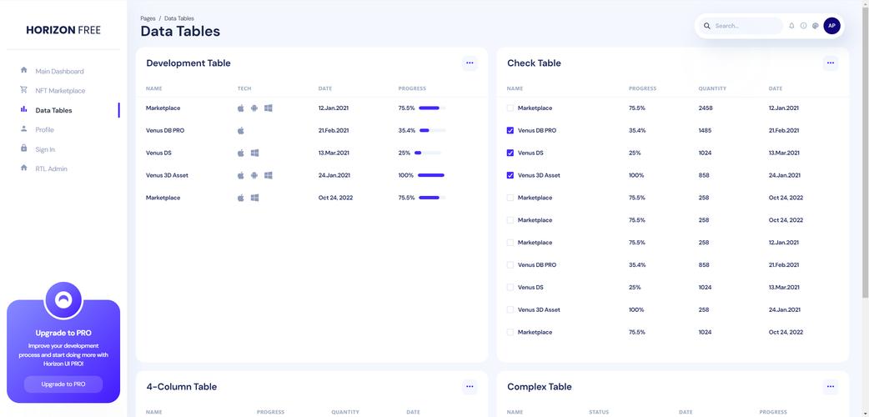Uncheck the Venus DB PRO checkbox
Viewport: 869px width, 417px height.
tap(510, 131)
